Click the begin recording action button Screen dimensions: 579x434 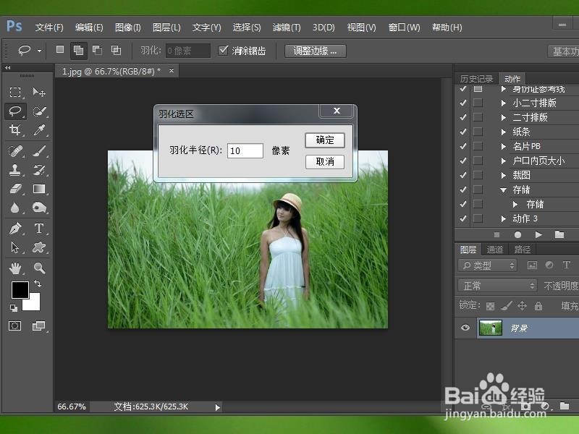point(517,234)
